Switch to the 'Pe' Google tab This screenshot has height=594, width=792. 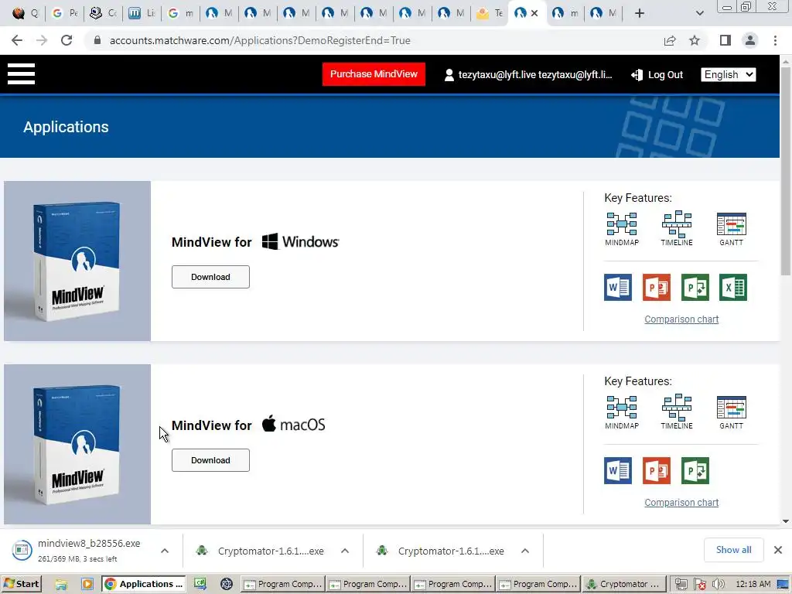[x=65, y=13]
